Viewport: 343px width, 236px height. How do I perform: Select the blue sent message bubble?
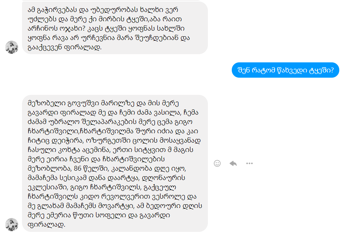click(286, 70)
